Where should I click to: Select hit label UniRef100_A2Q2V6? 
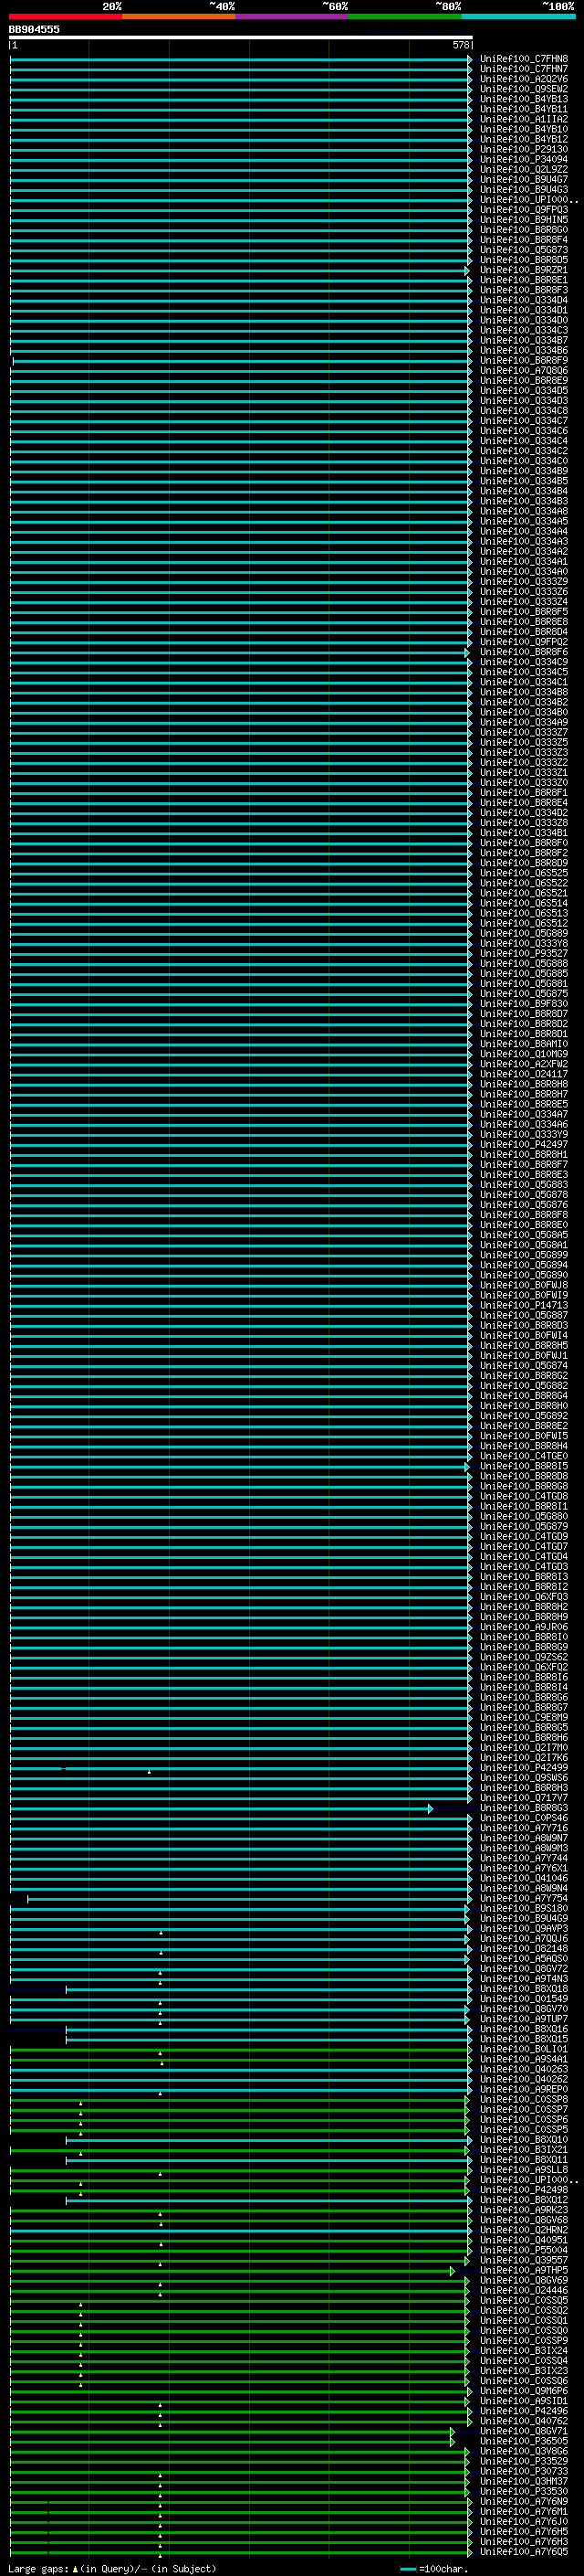point(524,79)
